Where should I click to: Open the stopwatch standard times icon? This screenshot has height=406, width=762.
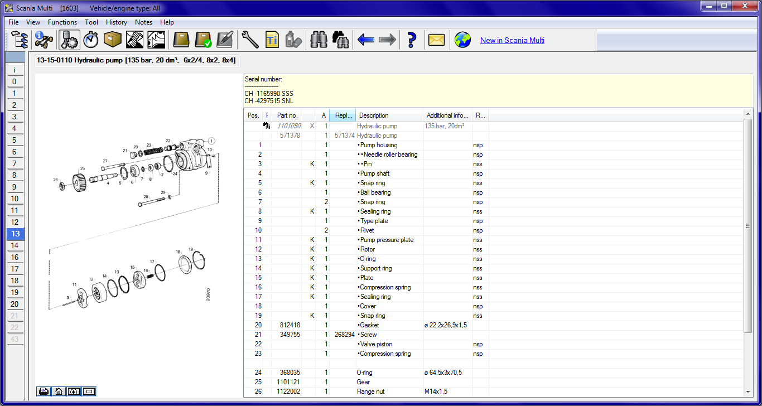tap(91, 40)
